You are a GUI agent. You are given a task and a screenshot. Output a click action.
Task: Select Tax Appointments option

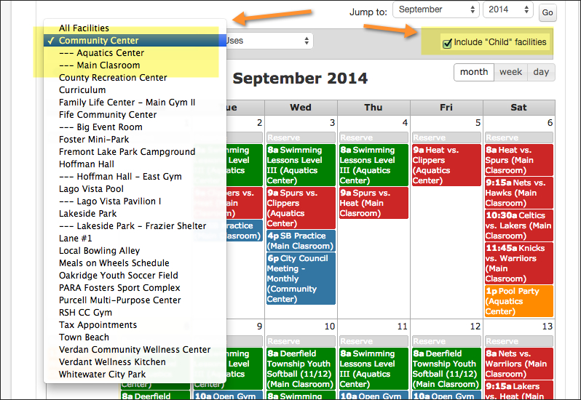(x=135, y=325)
